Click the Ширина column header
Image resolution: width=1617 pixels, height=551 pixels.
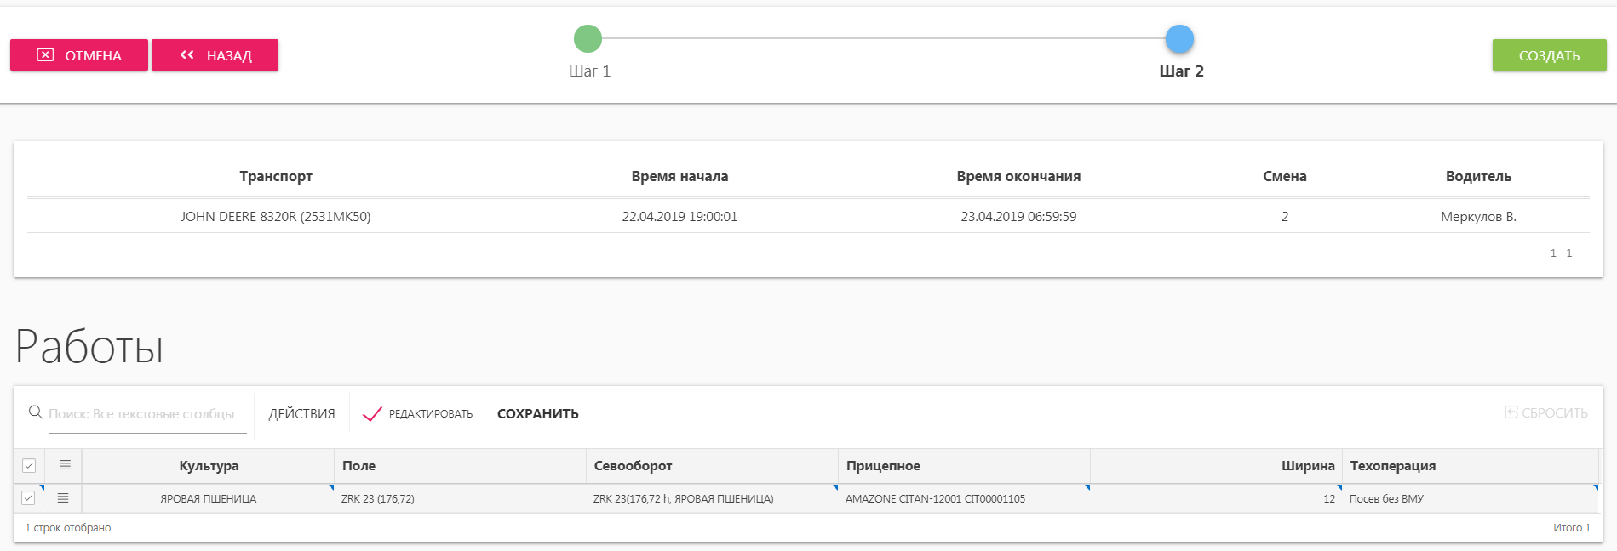tap(1216, 466)
